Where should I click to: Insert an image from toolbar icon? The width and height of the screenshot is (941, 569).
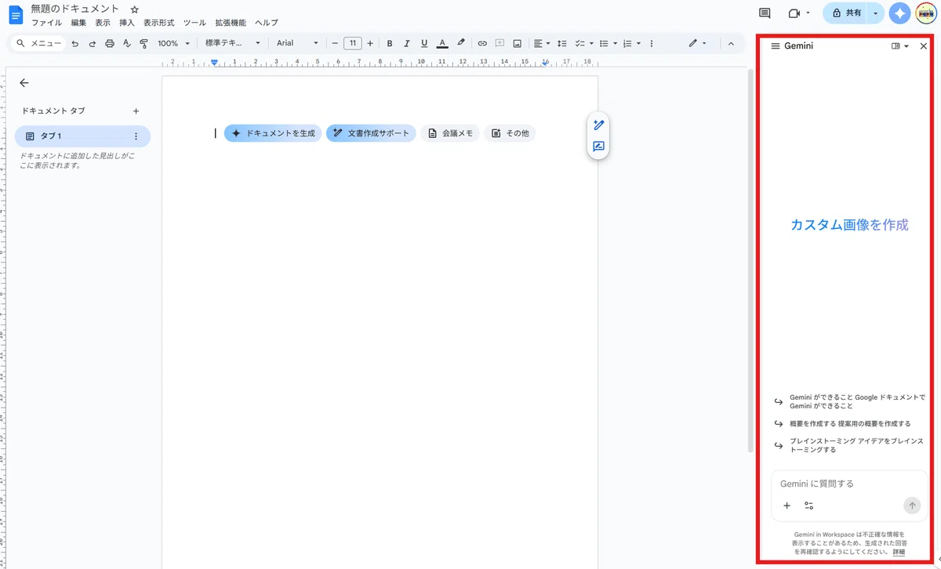(517, 44)
